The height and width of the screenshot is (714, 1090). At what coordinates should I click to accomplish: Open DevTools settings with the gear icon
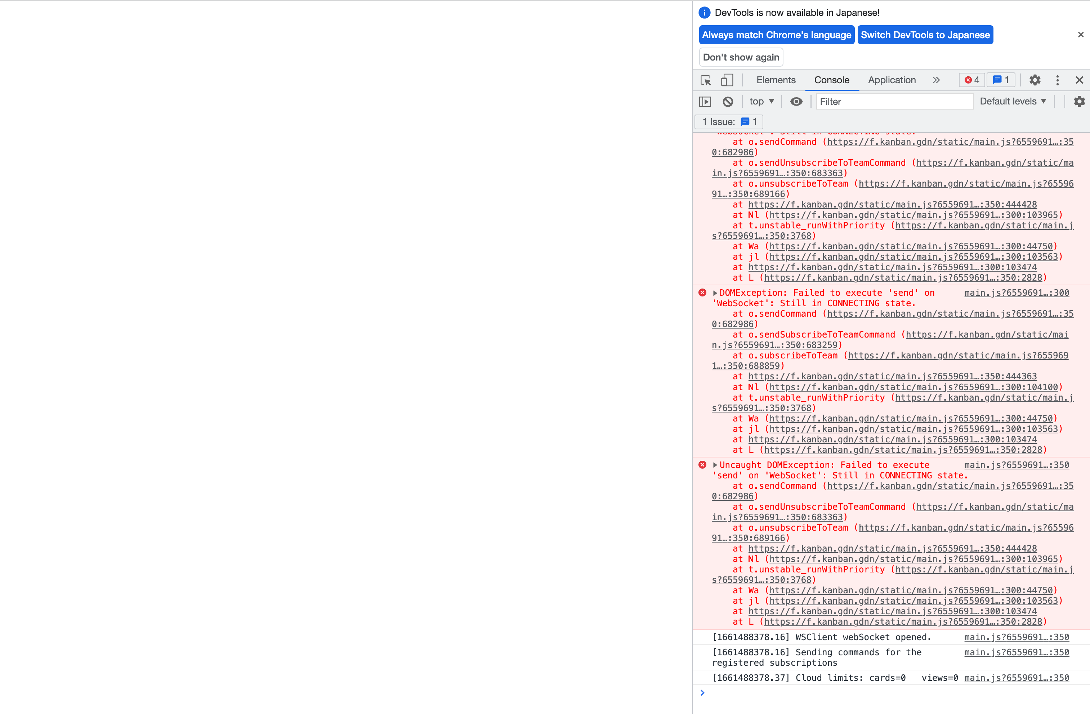tap(1035, 80)
